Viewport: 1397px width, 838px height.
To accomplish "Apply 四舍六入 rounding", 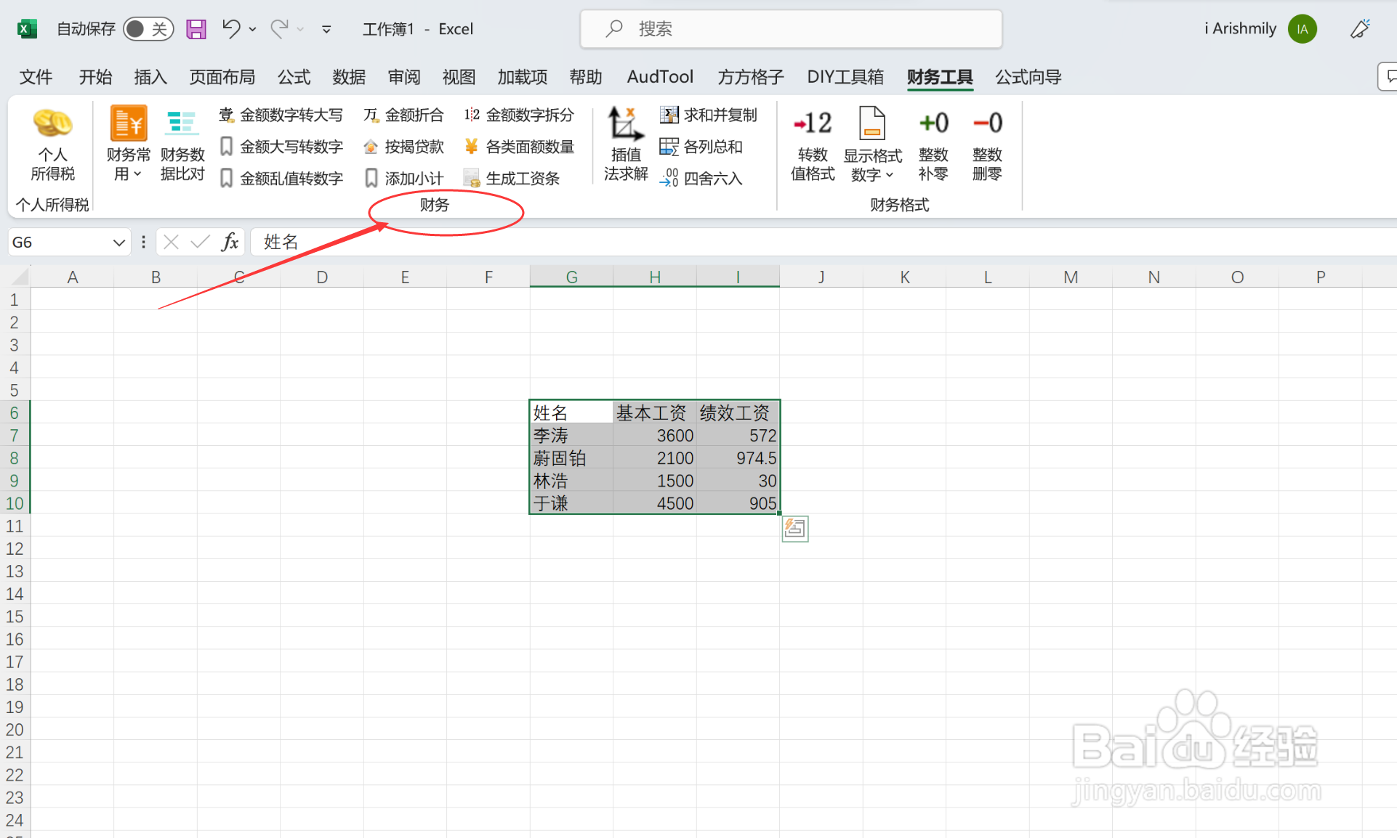I will [x=701, y=179].
